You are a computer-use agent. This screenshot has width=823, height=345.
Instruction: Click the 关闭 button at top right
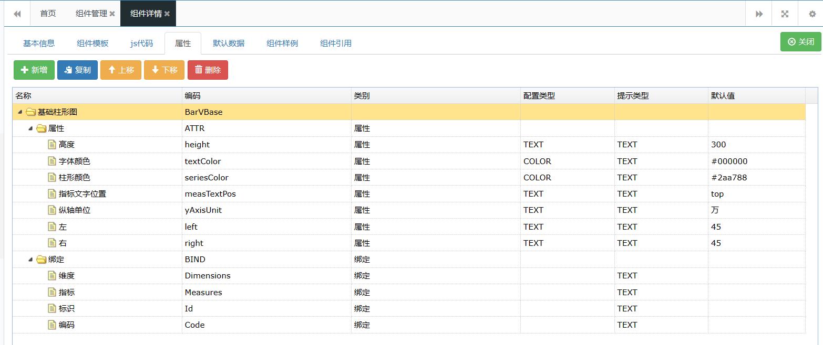click(800, 41)
